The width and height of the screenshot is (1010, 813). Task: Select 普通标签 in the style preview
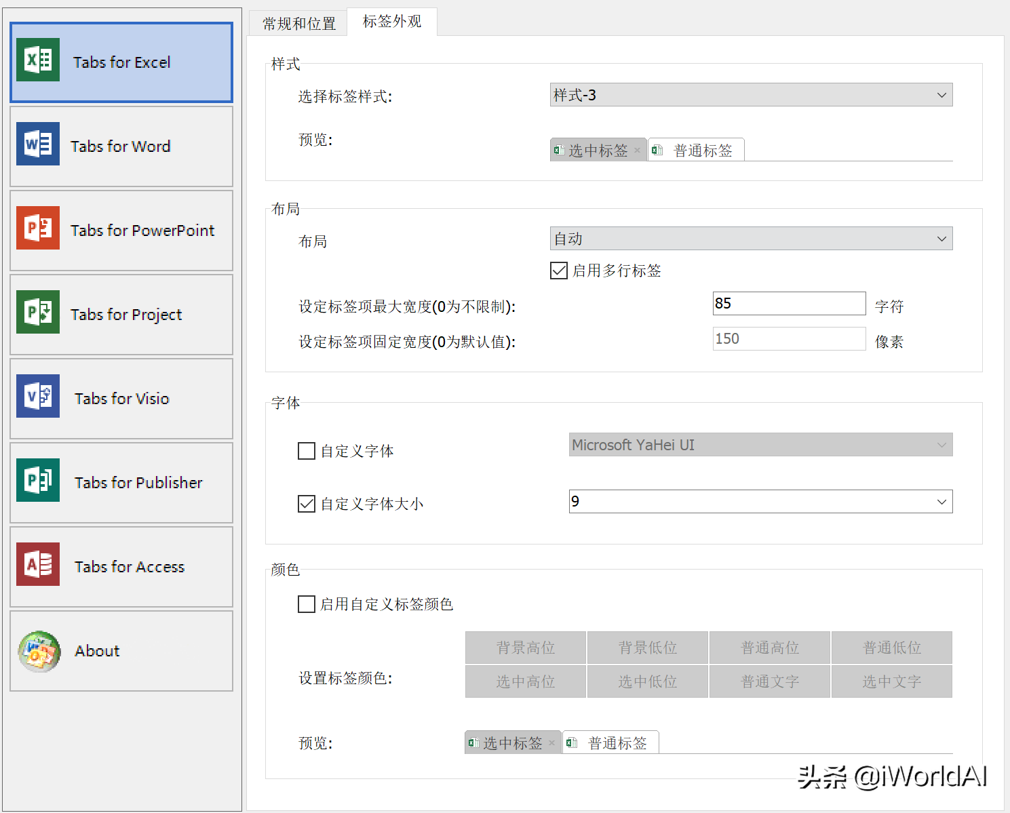[696, 151]
